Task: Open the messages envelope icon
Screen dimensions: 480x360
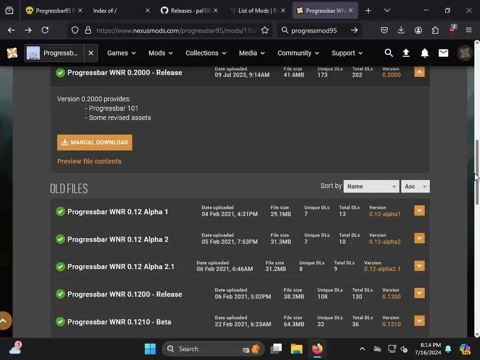Action: (443, 53)
